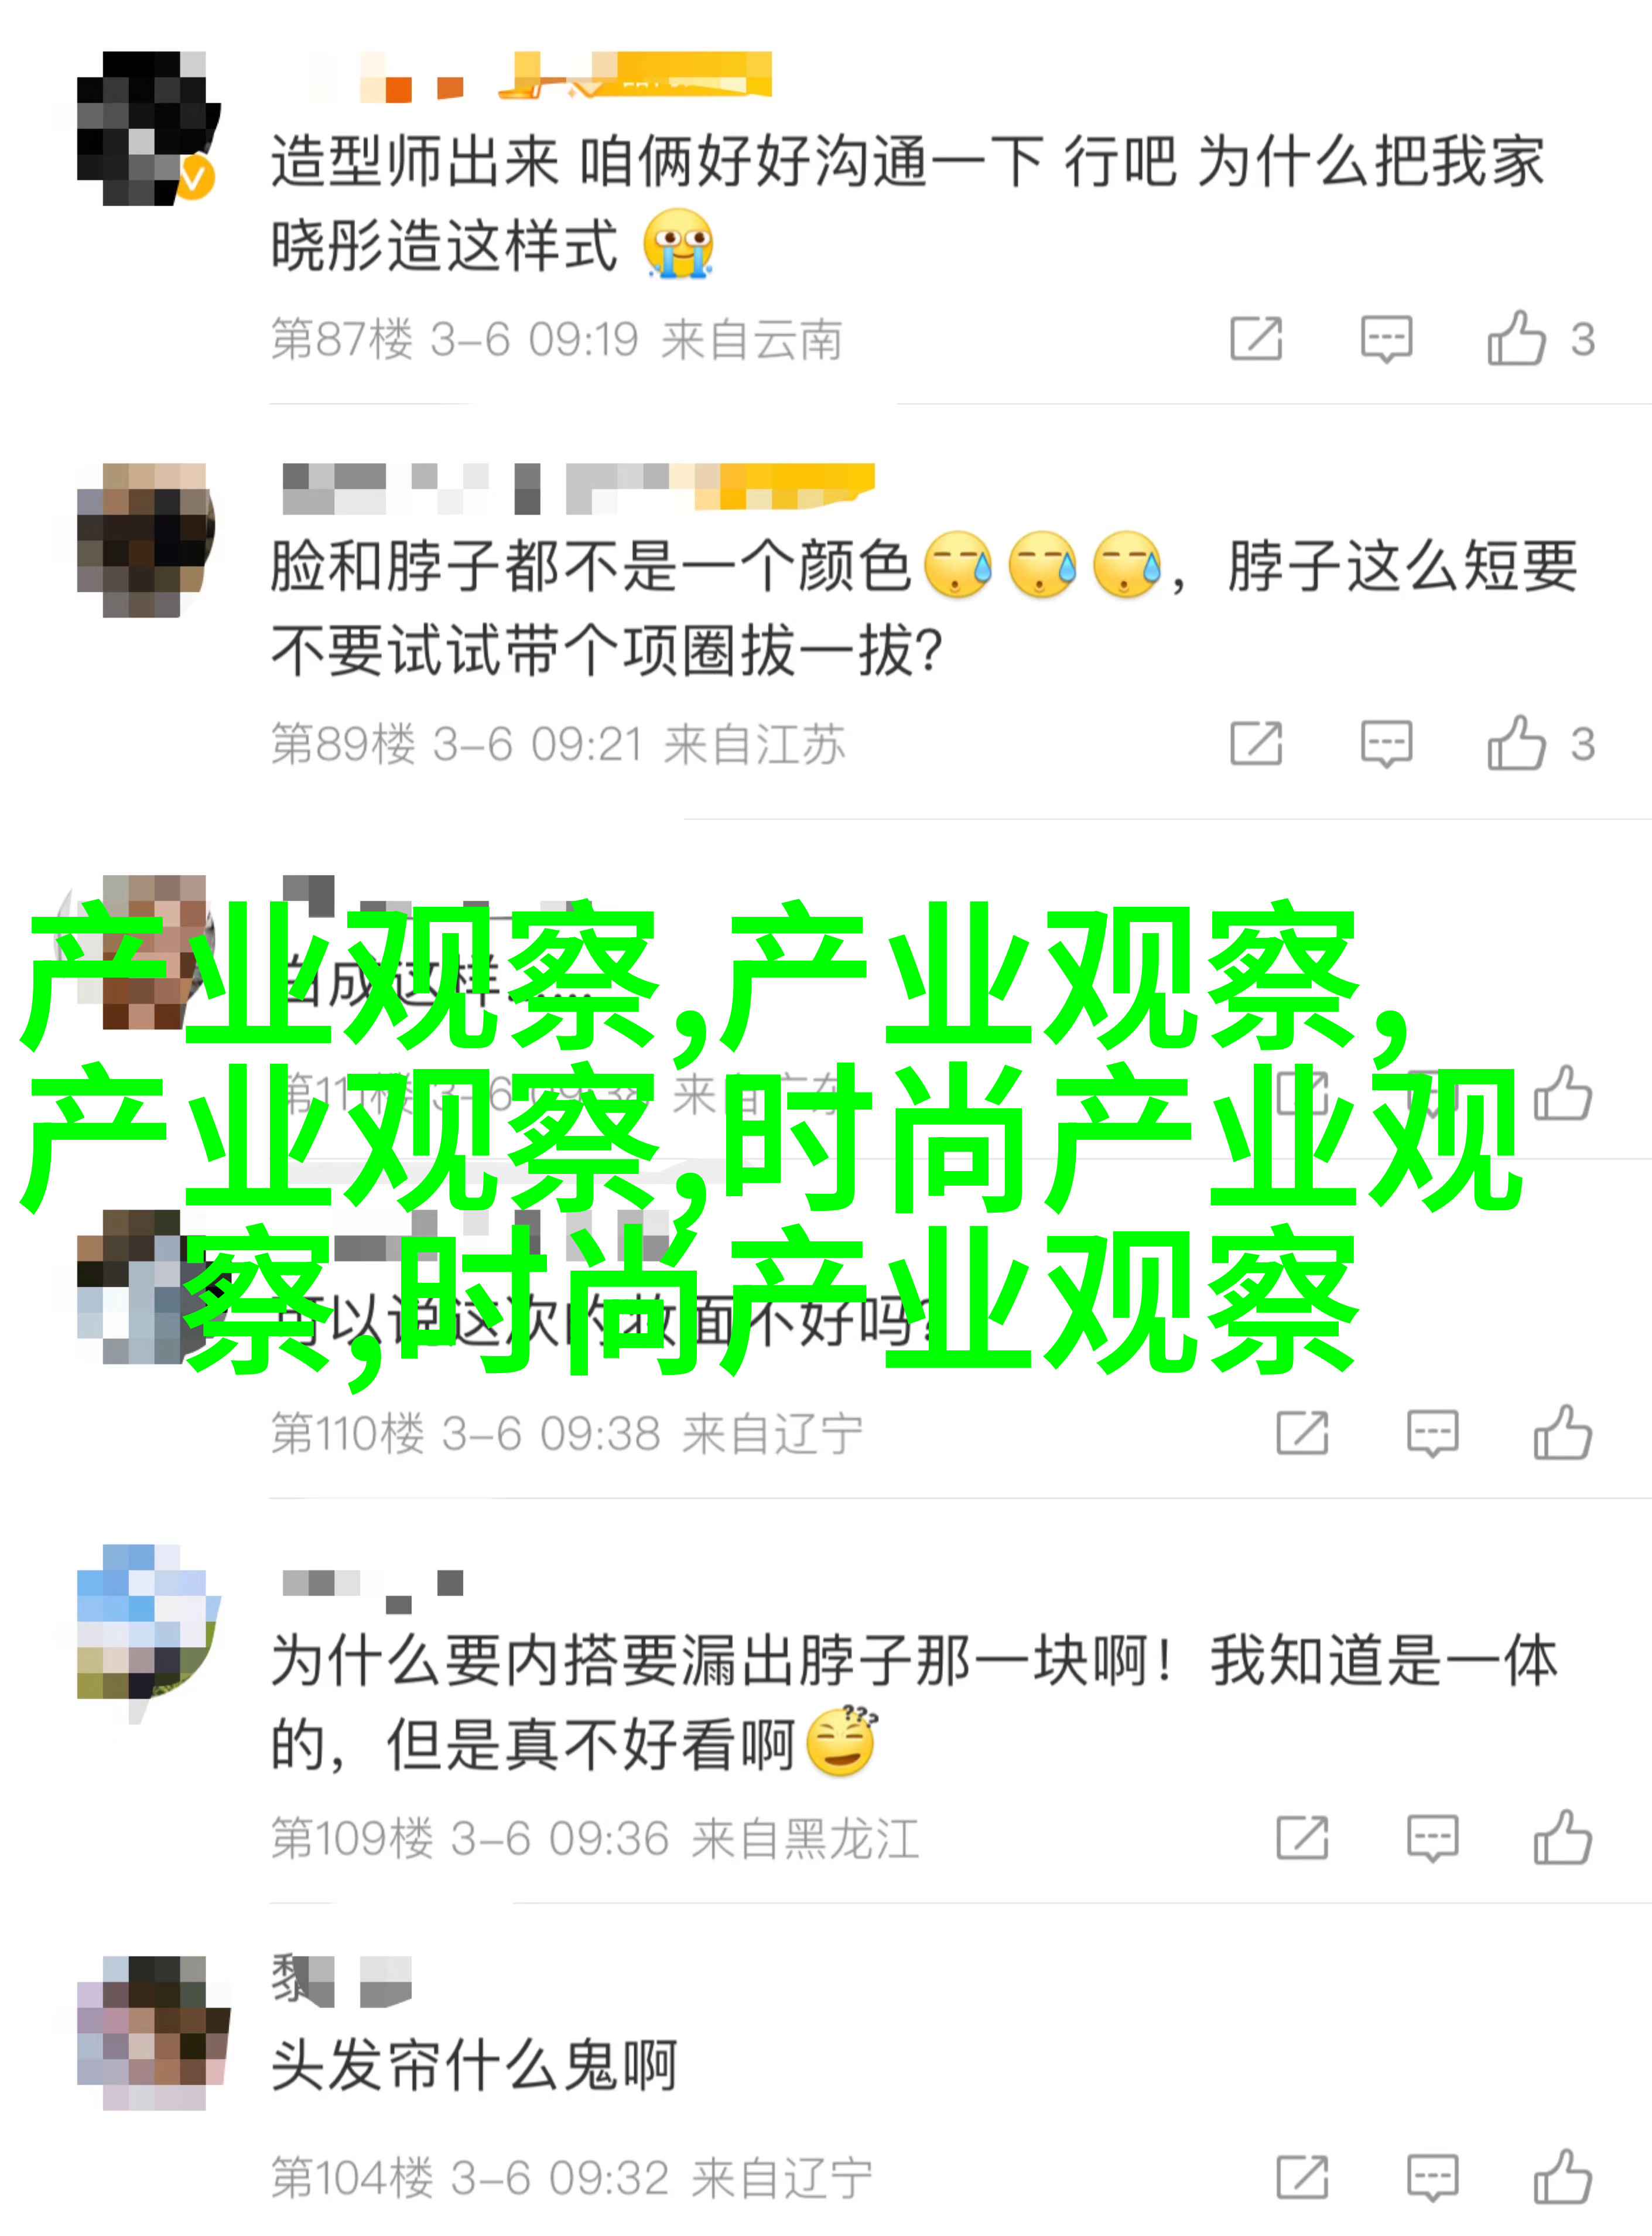The width and height of the screenshot is (1652, 2236).
Task: Like the 第110楼 comment from 辽宁
Action: (1563, 1433)
